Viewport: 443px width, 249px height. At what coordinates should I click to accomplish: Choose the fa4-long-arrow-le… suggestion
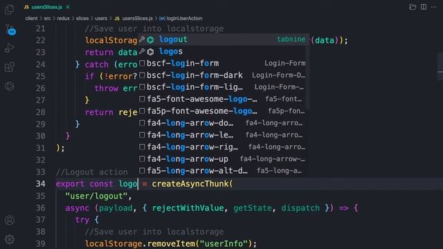pyautogui.click(x=221, y=135)
